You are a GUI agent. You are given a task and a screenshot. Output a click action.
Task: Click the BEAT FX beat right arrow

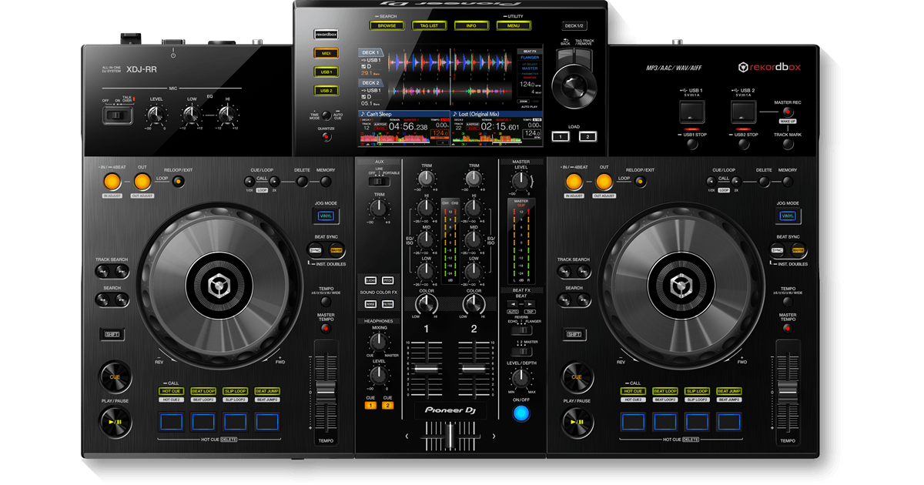click(530, 304)
